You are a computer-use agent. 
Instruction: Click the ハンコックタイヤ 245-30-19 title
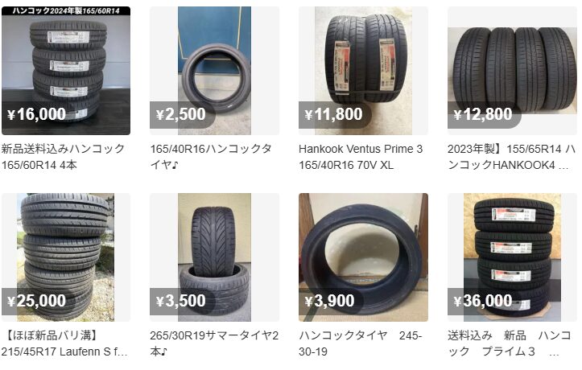(x=361, y=343)
